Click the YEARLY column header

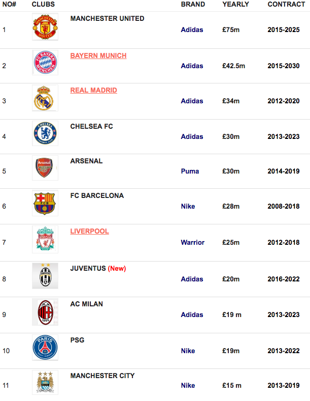click(235, 5)
